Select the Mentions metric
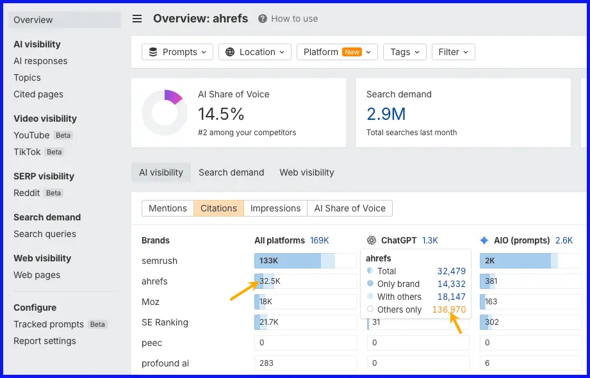 [168, 208]
